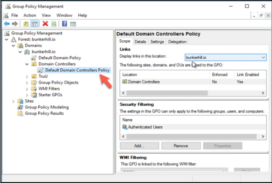Screen dimensions: 272x183
Task: Expand the Sites tree node
Action: coord(13,101)
